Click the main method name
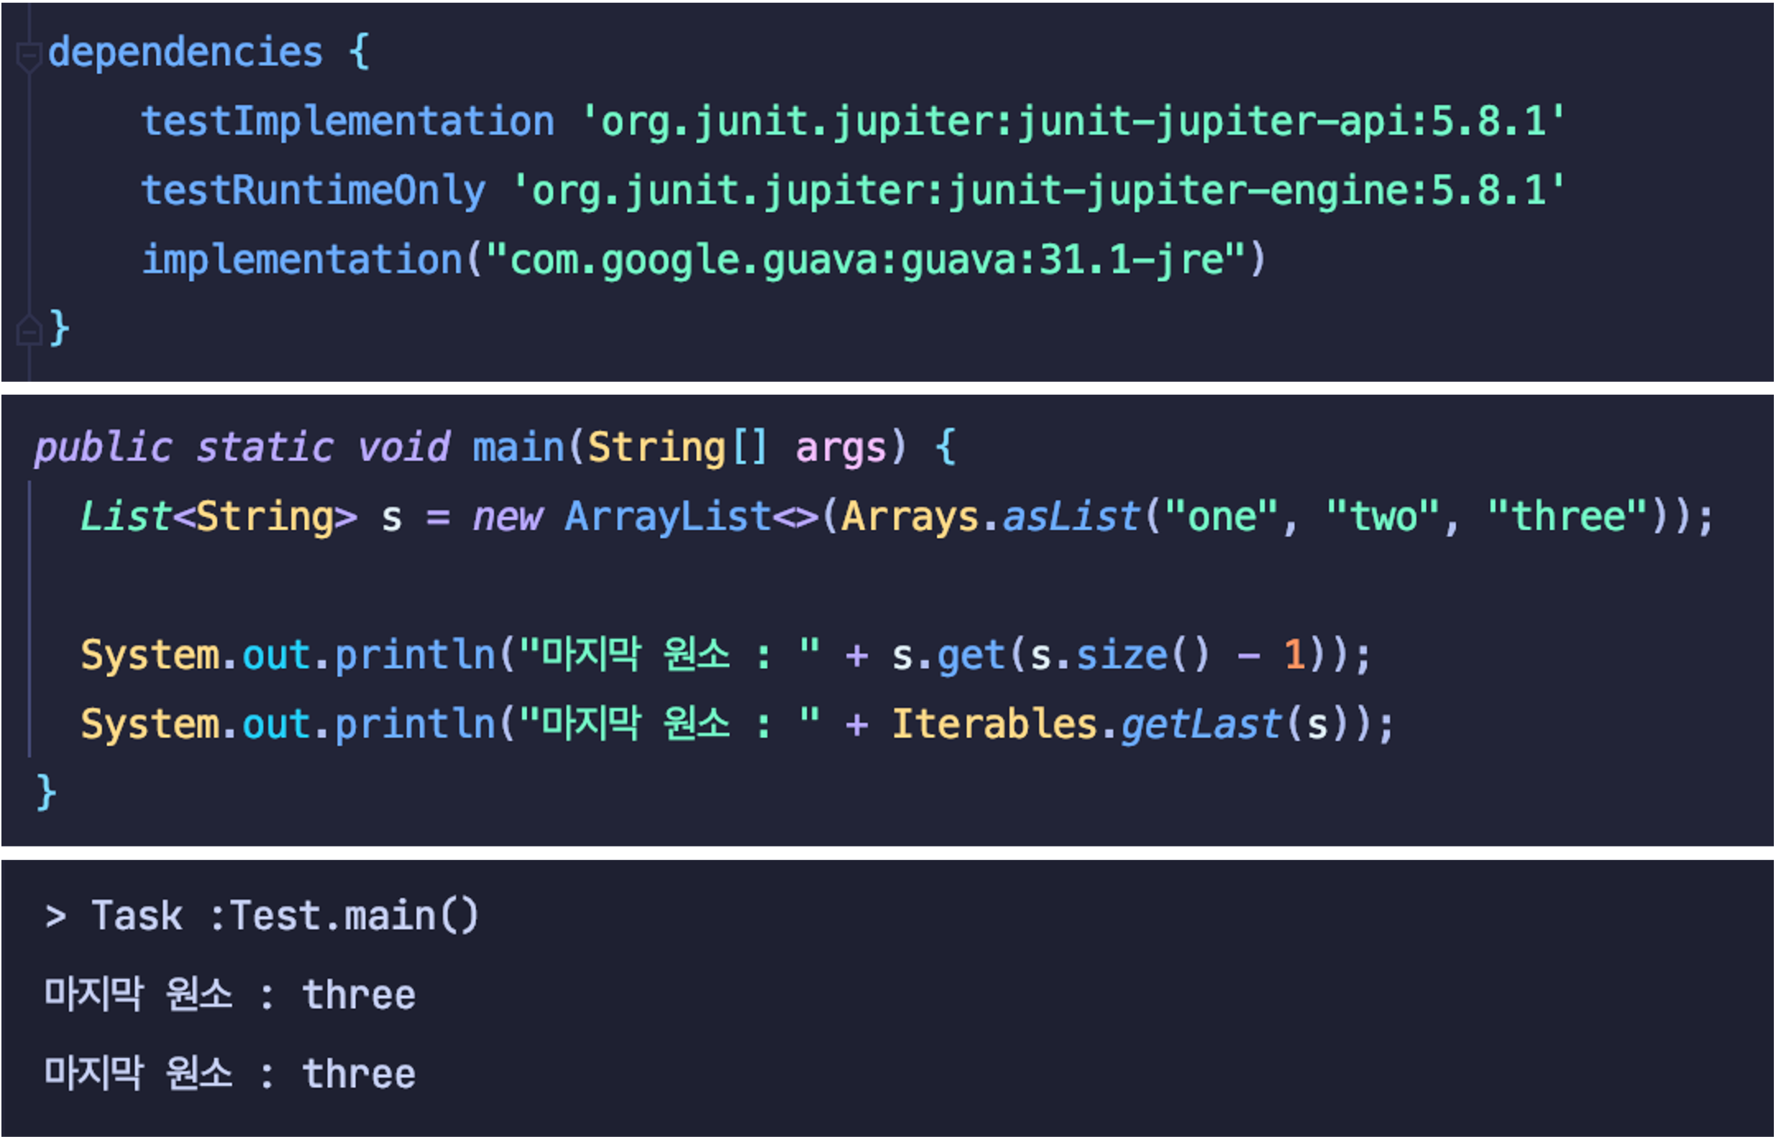 point(518,448)
